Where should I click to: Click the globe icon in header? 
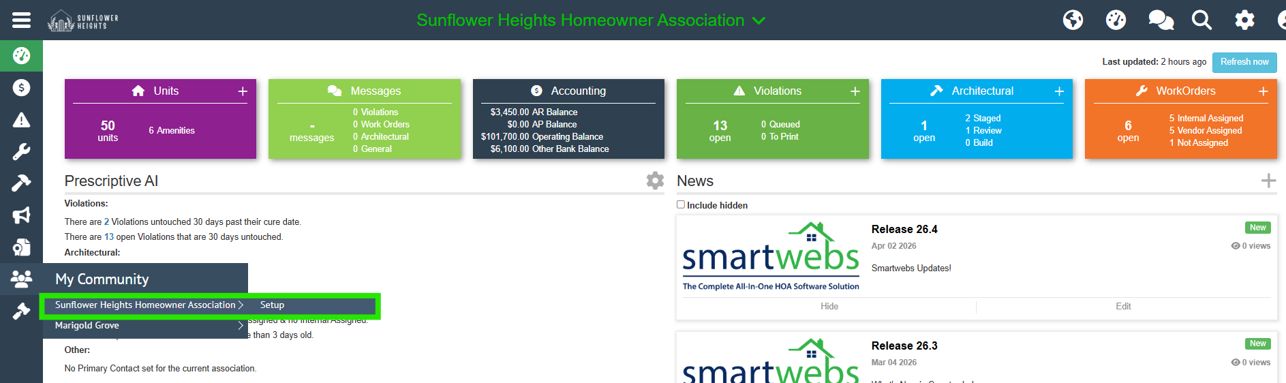pyautogui.click(x=1073, y=20)
